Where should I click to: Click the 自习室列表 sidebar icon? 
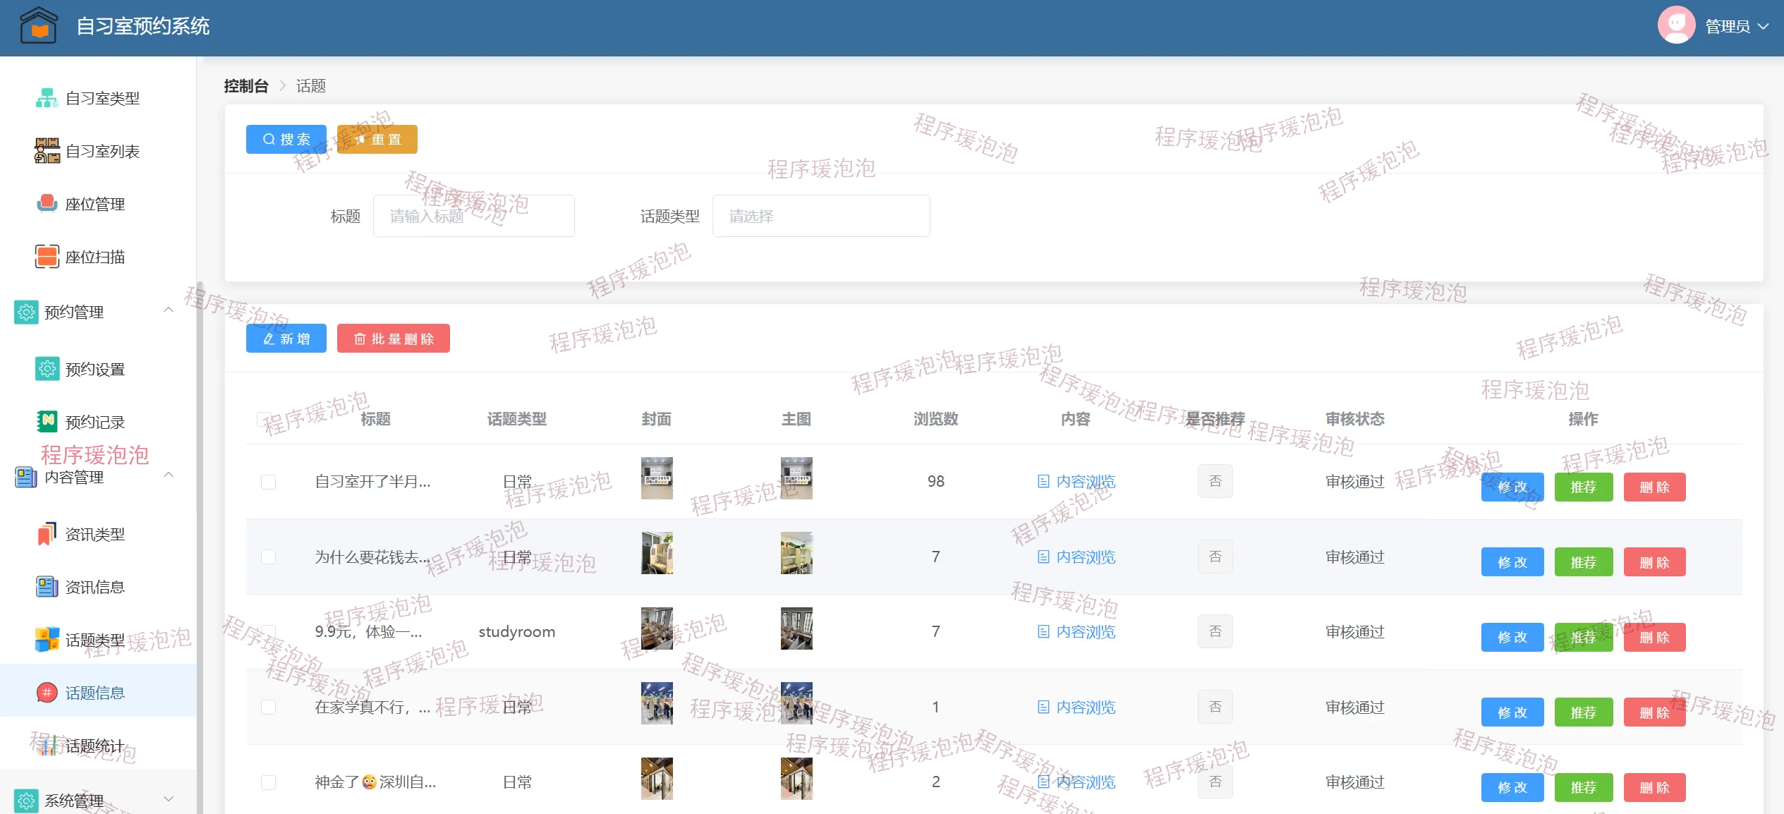47,151
